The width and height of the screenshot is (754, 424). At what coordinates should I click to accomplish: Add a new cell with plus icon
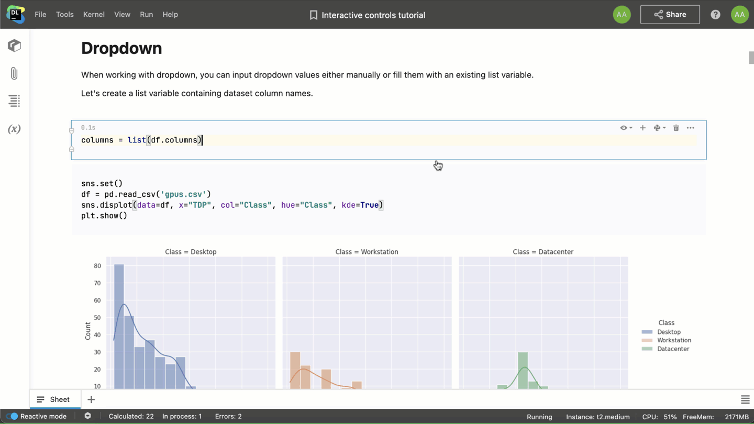click(642, 128)
